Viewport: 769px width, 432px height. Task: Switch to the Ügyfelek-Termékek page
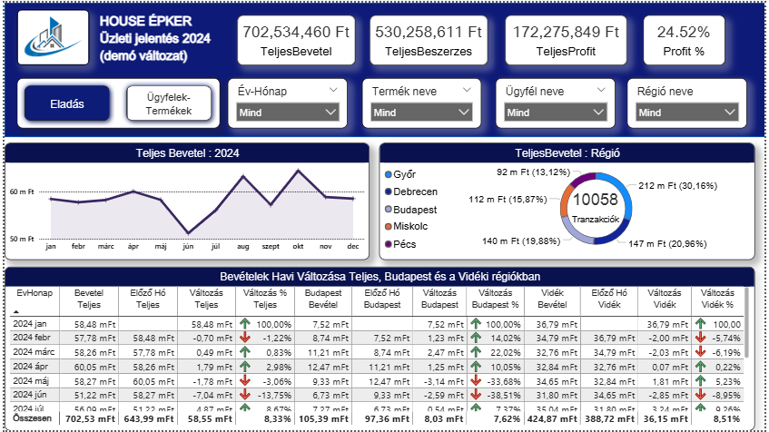click(x=169, y=103)
